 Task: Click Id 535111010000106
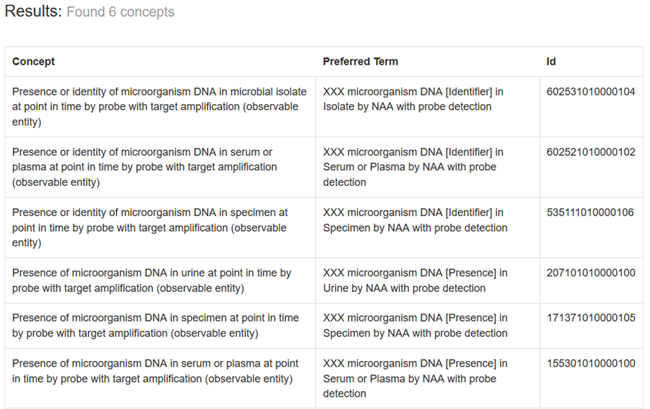click(590, 212)
